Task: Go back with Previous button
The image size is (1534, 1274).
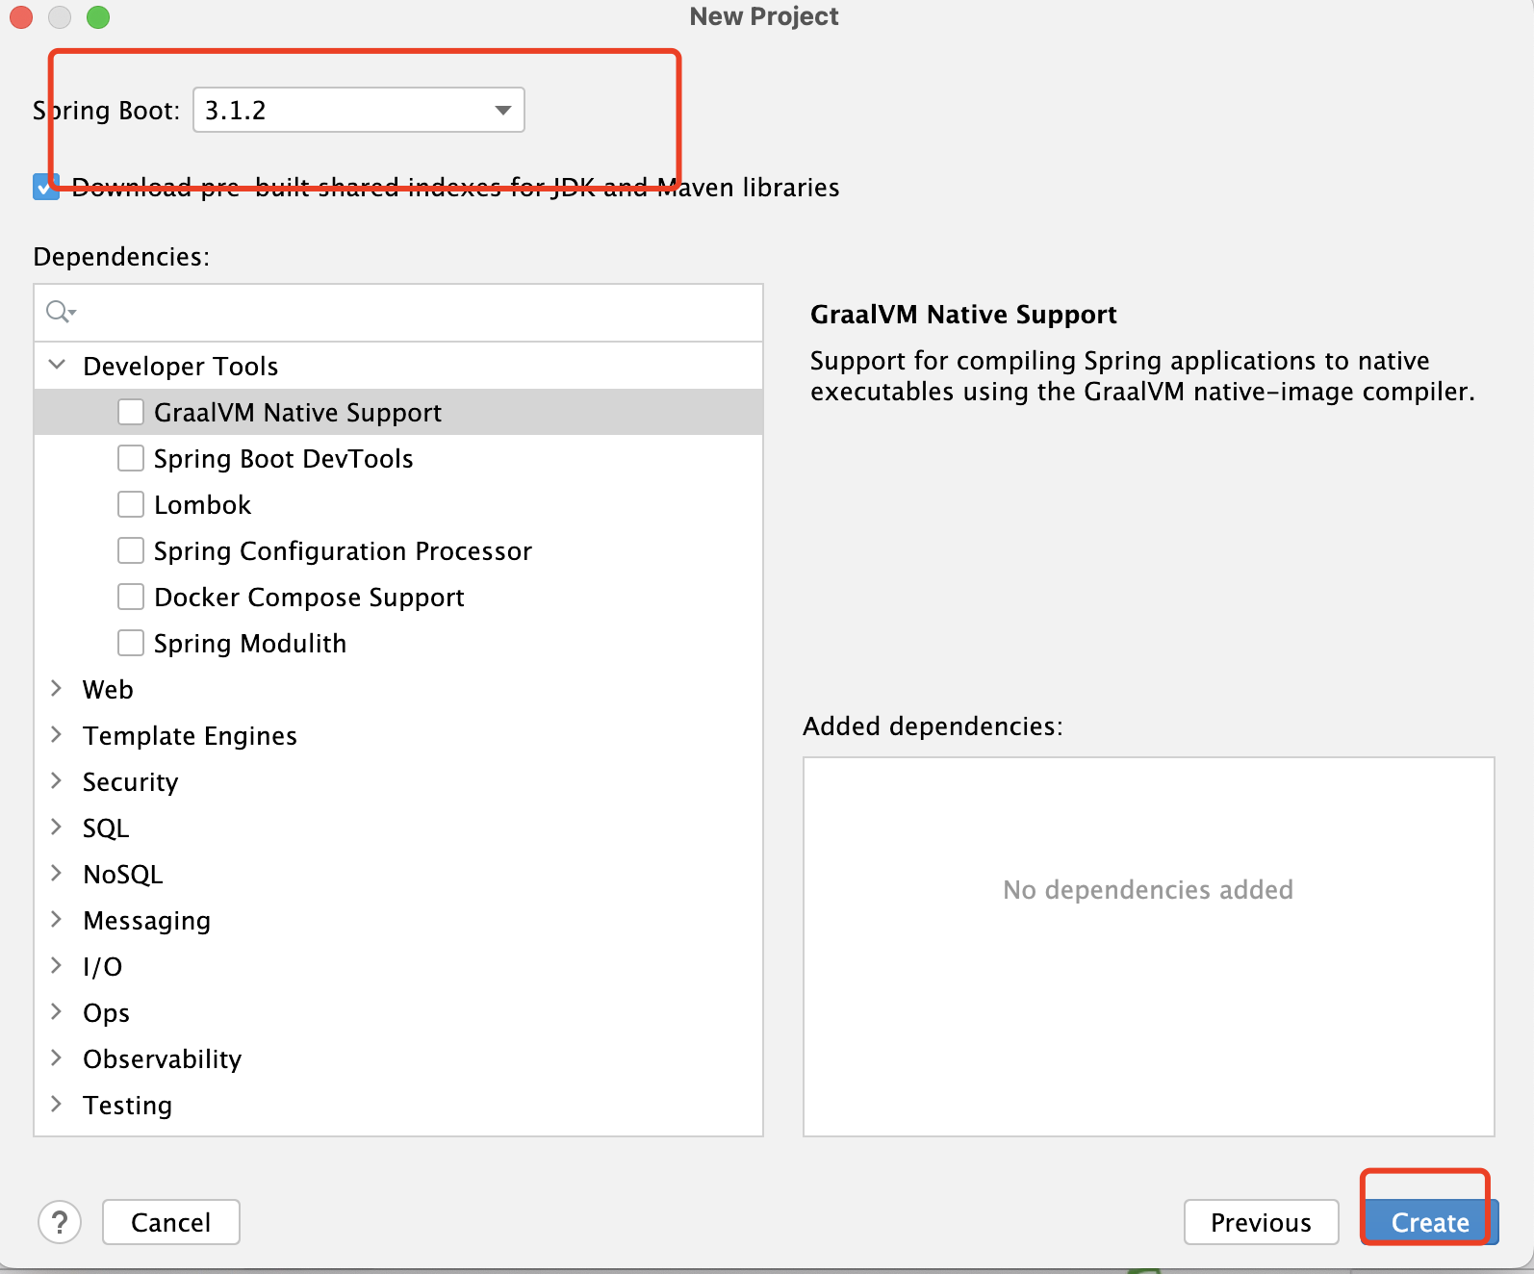Action: click(x=1261, y=1222)
